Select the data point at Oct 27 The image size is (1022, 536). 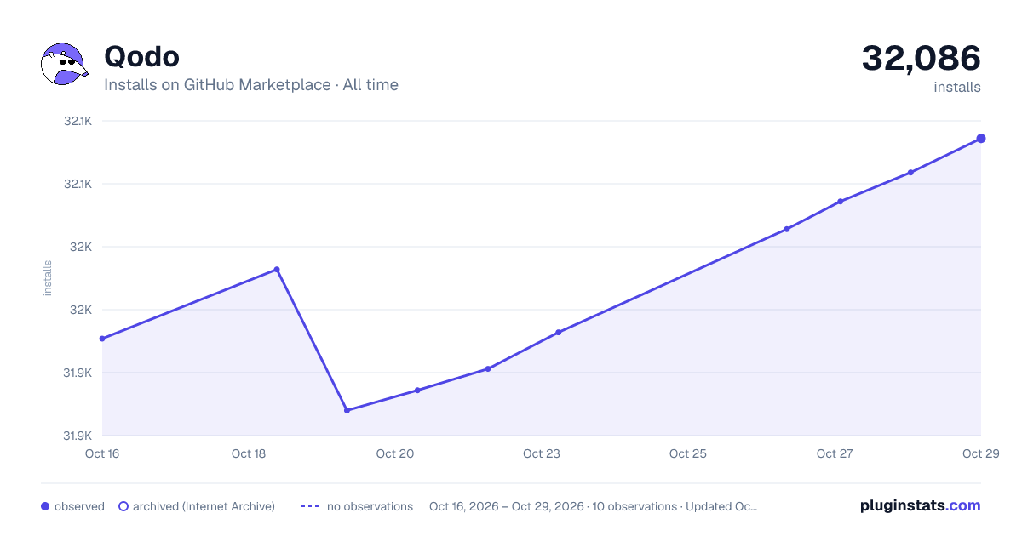click(x=841, y=202)
